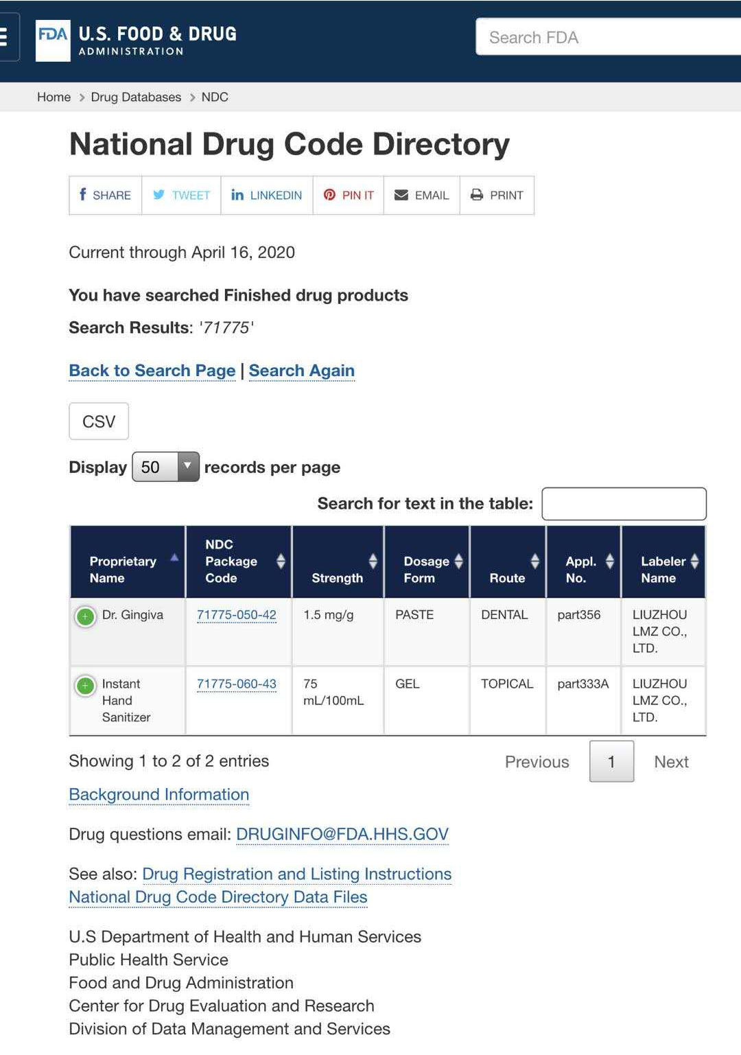This screenshot has width=741, height=1055.
Task: Pin it on Pinterest
Action: pos(349,196)
